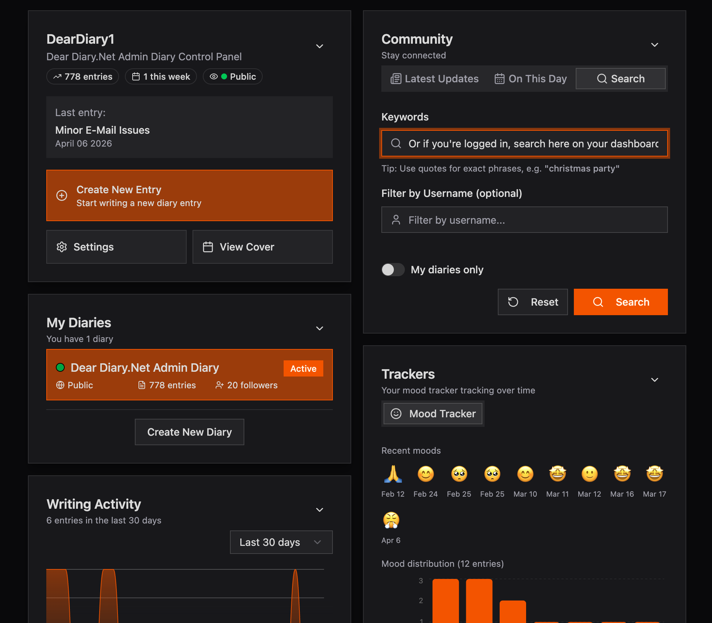This screenshot has width=712, height=623.
Task: Click the globe icon next to Public
Action: (60, 385)
